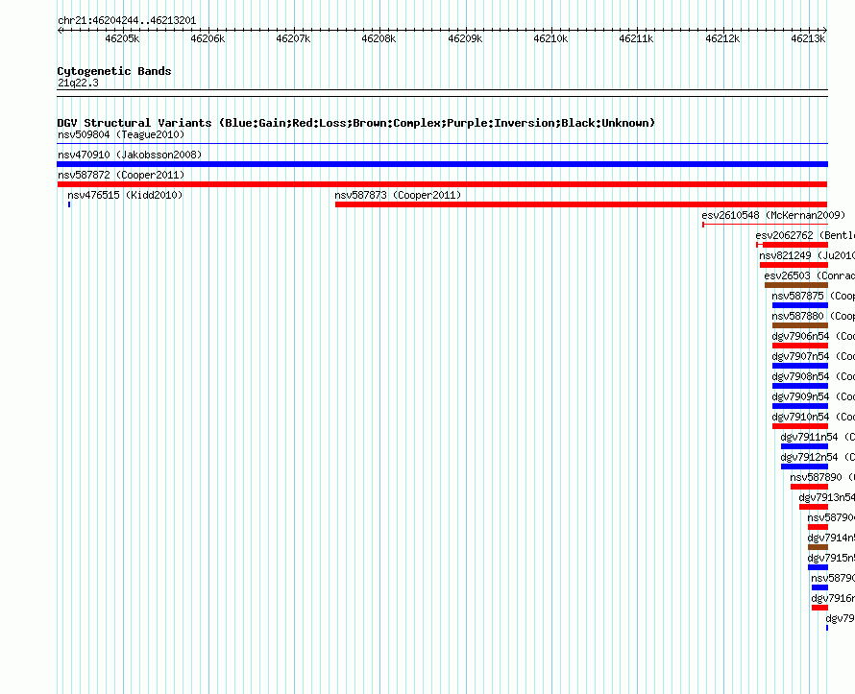
Task: Open the esv2610548 (McKernan2009) label
Action: [773, 215]
